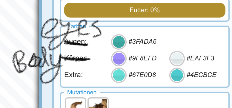
Task: Click the crossed-out Augen: label
Action: point(76,42)
